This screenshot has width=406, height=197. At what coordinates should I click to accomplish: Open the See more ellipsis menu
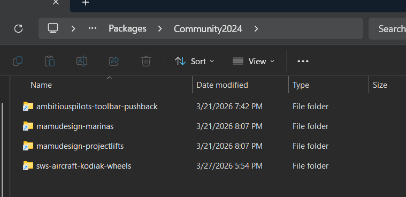[303, 61]
